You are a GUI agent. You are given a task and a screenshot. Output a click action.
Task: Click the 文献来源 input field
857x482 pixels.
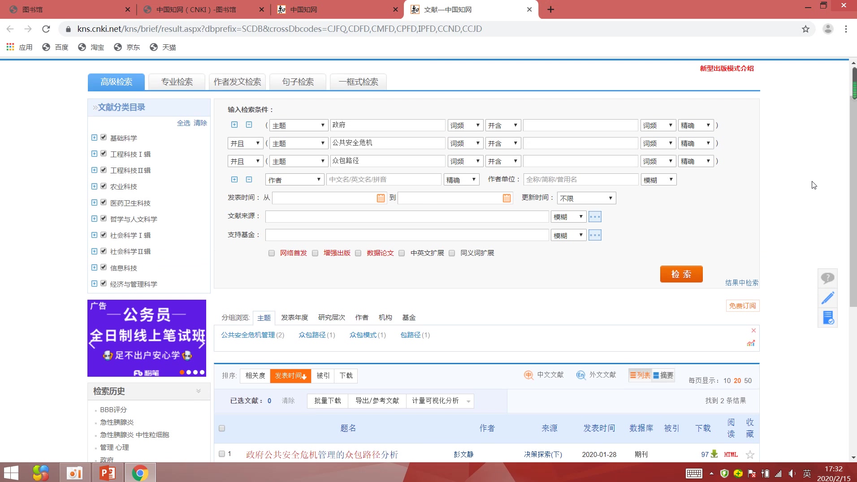coord(406,216)
